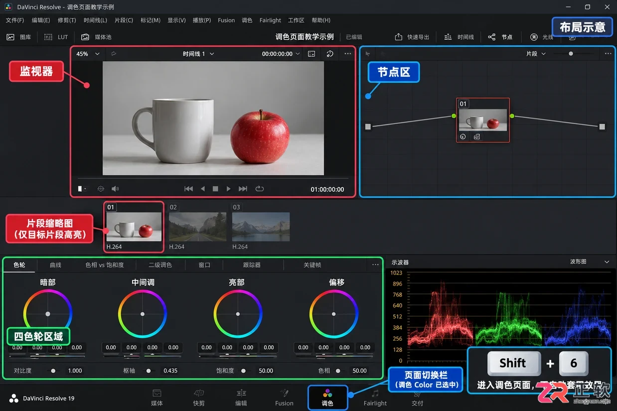Toggle loop playback in the viewer
617x411 pixels.
(x=259, y=189)
